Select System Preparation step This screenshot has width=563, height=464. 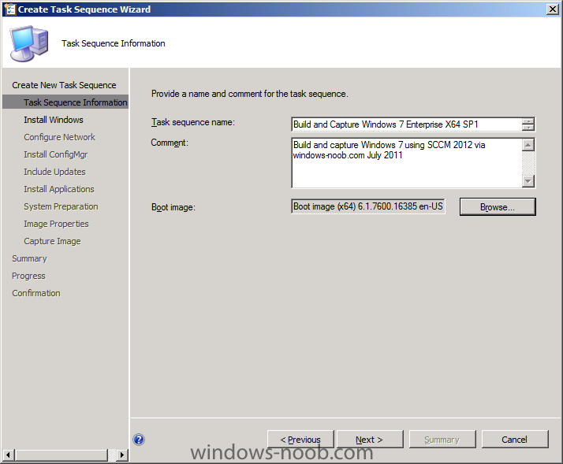click(x=61, y=206)
